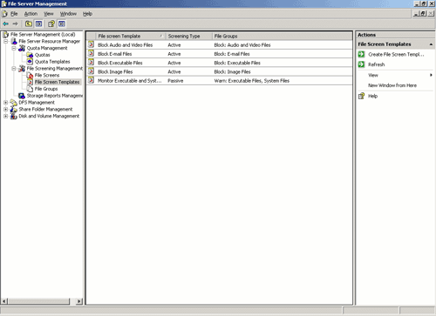The width and height of the screenshot is (436, 316).
Task: Click the File Server Management root icon
Action: (x=6, y=35)
